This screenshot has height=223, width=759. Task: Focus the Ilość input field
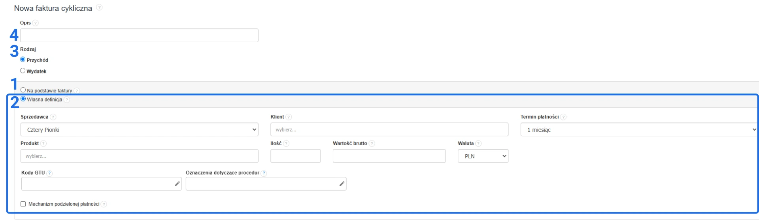point(296,156)
